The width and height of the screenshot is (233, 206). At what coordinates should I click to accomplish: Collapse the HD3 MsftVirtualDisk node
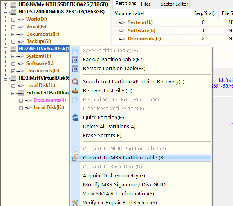coord(5,78)
